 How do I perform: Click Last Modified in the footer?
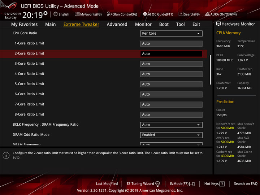pos(107,184)
